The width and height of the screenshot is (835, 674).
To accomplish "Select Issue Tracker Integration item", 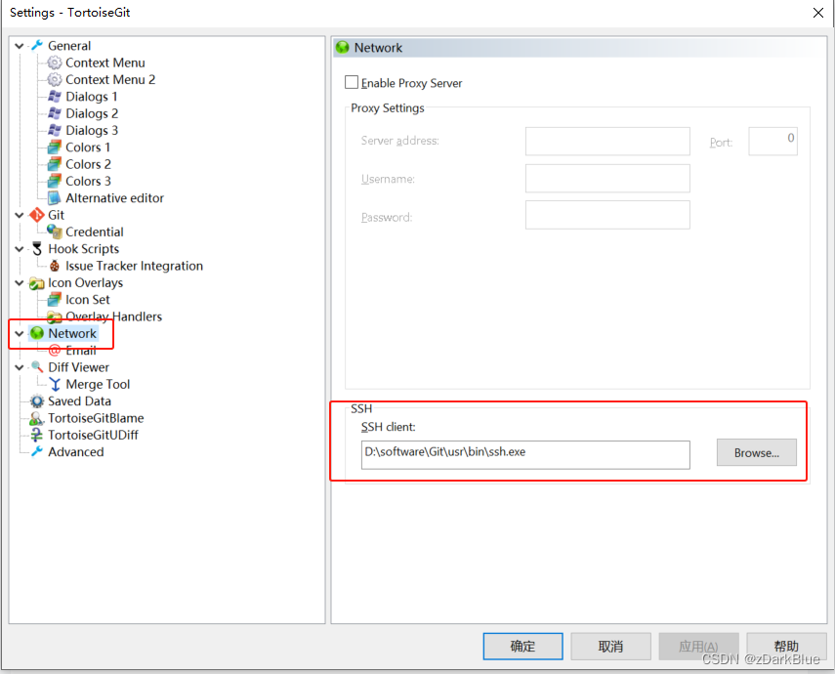I will tap(134, 266).
